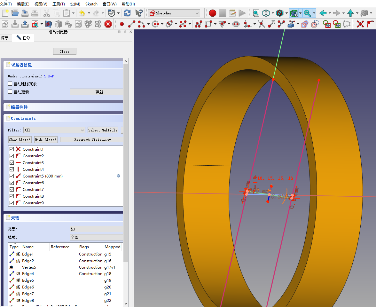376x307 pixels.
Task: Uncheck the Constraint3 checkbox
Action: click(12, 162)
